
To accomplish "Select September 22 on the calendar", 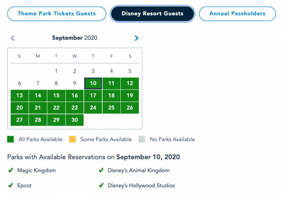I will coord(56,108).
